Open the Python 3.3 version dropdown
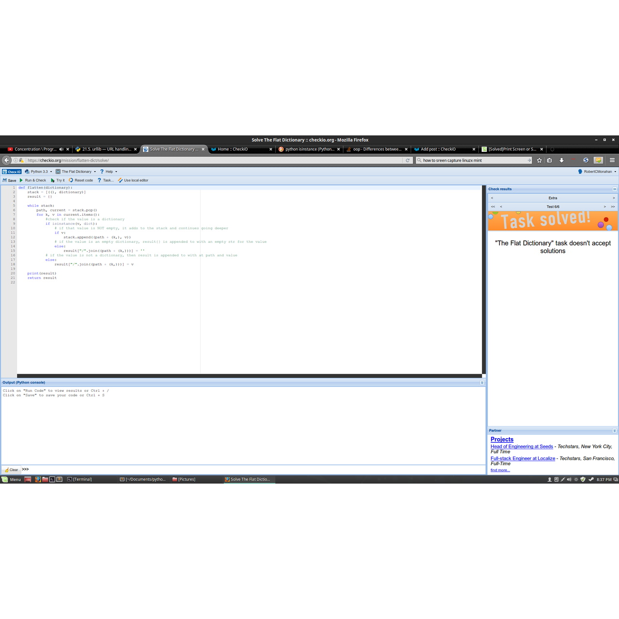The image size is (619, 619). pyautogui.click(x=39, y=172)
